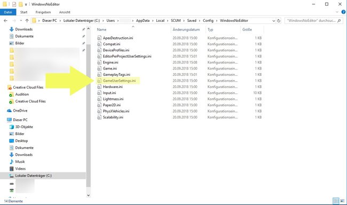Open Videos folder in sidebar
Image resolution: width=347 pixels, height=205 pixels.
click(20, 169)
